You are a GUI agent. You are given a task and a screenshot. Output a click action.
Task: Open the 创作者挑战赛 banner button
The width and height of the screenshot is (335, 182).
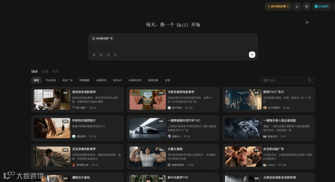(x=278, y=6)
